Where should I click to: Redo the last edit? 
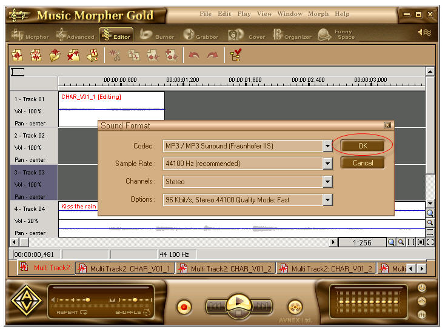point(213,55)
